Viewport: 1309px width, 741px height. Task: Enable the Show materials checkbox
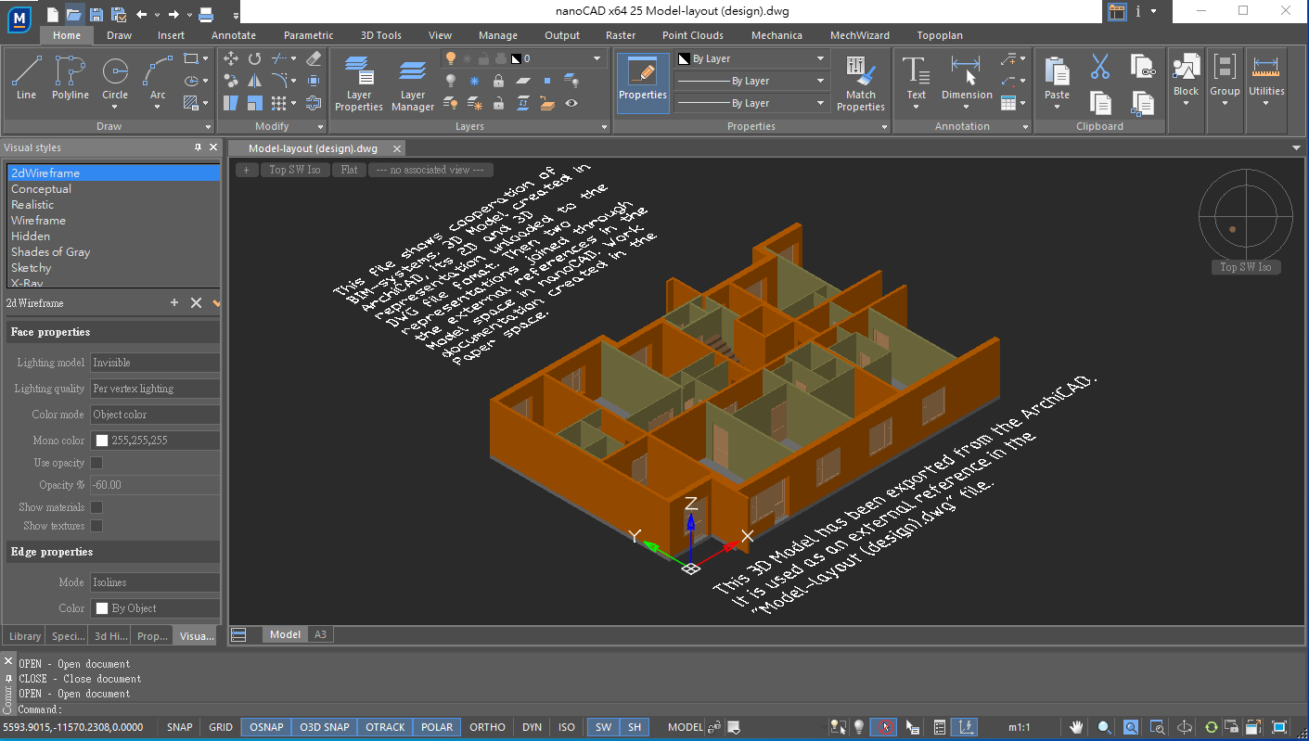pyautogui.click(x=96, y=507)
